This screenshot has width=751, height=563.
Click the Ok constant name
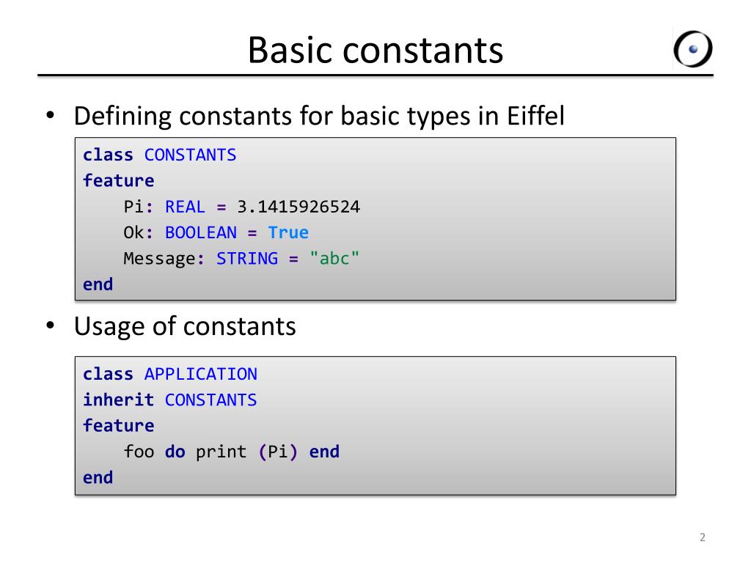(x=133, y=232)
